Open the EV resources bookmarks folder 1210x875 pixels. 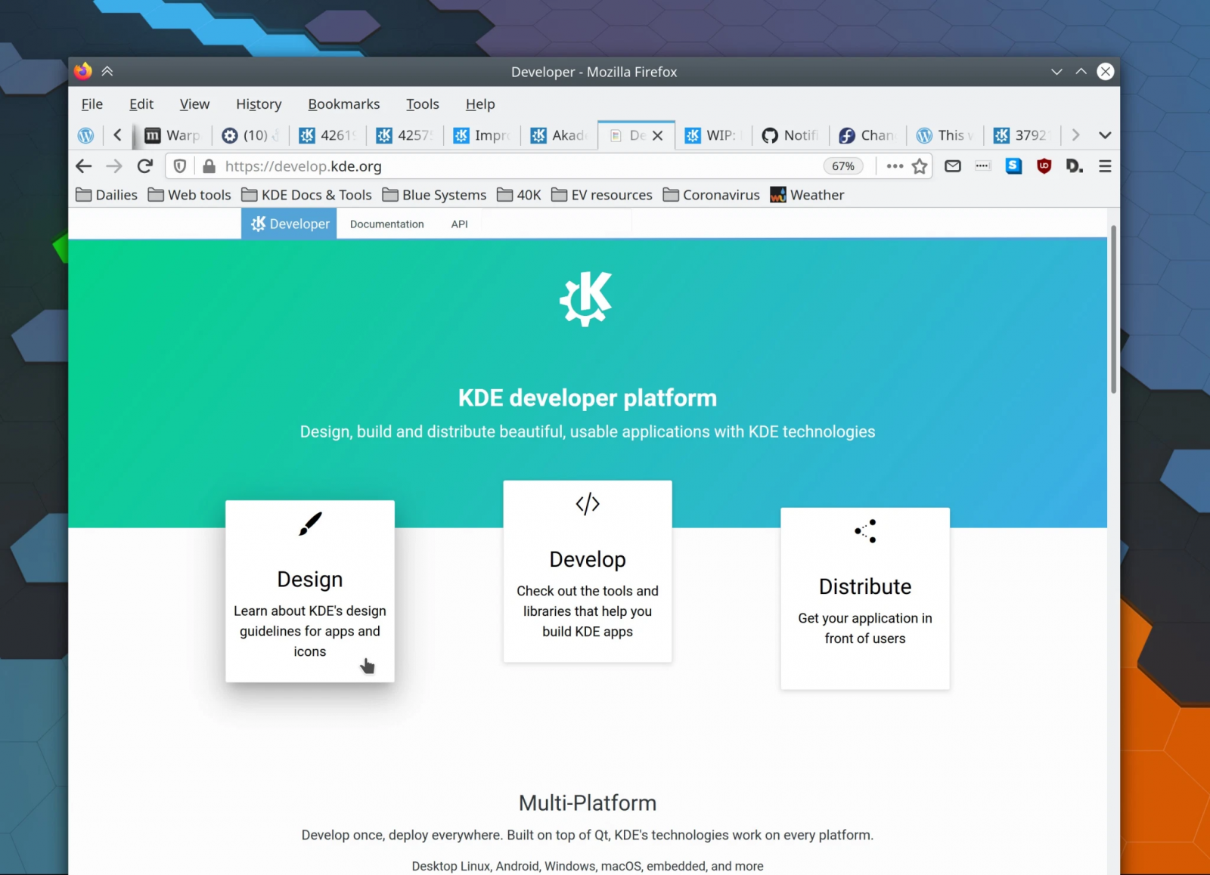pos(602,195)
